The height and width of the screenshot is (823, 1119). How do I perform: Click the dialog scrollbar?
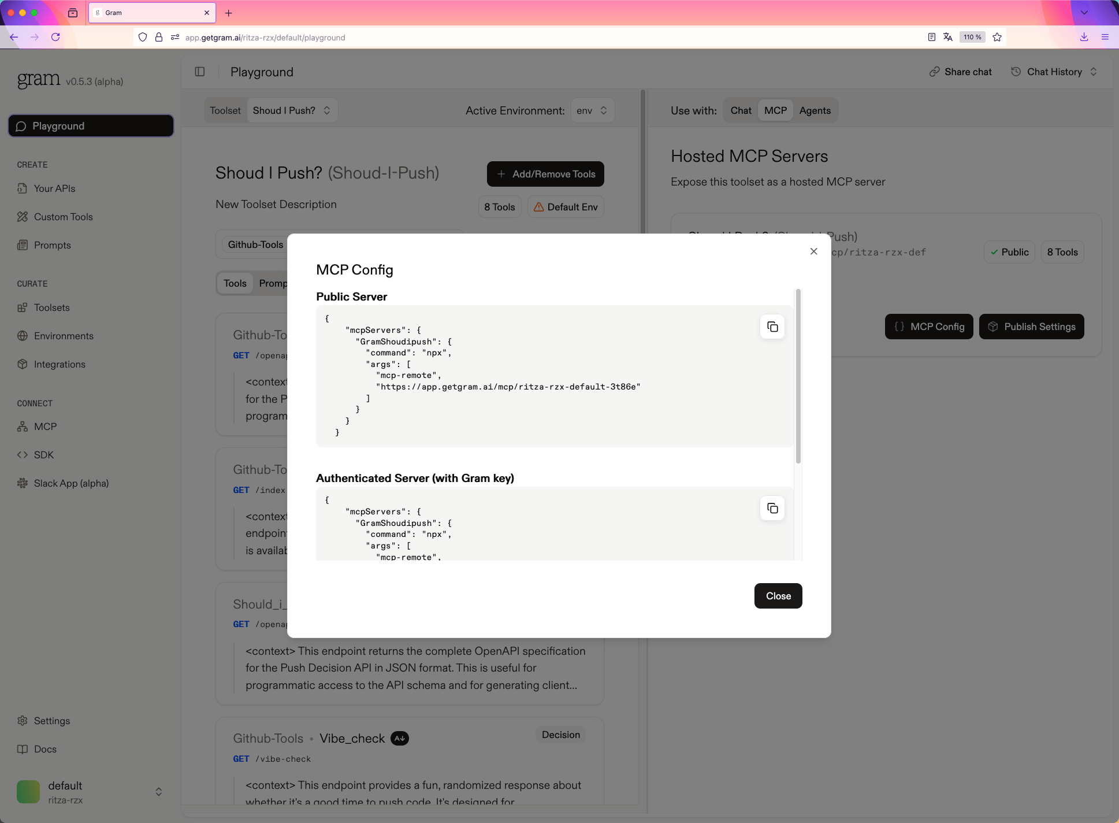798,376
